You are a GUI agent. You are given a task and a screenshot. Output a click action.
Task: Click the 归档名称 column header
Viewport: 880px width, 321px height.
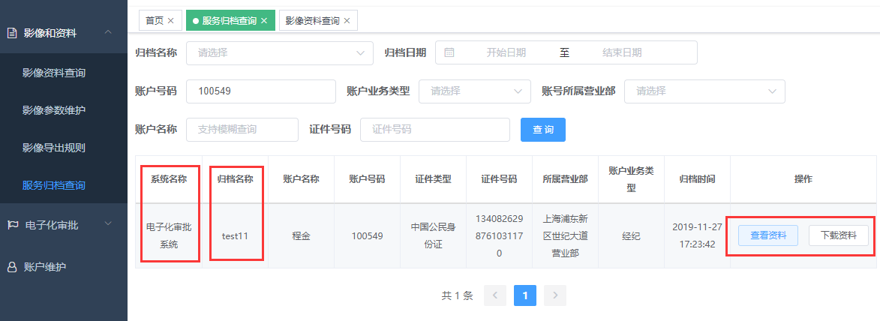(235, 179)
